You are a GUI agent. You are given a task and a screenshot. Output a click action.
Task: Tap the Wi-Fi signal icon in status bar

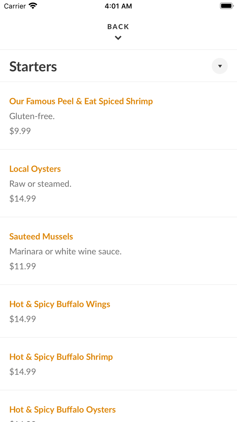pyautogui.click(x=33, y=5)
